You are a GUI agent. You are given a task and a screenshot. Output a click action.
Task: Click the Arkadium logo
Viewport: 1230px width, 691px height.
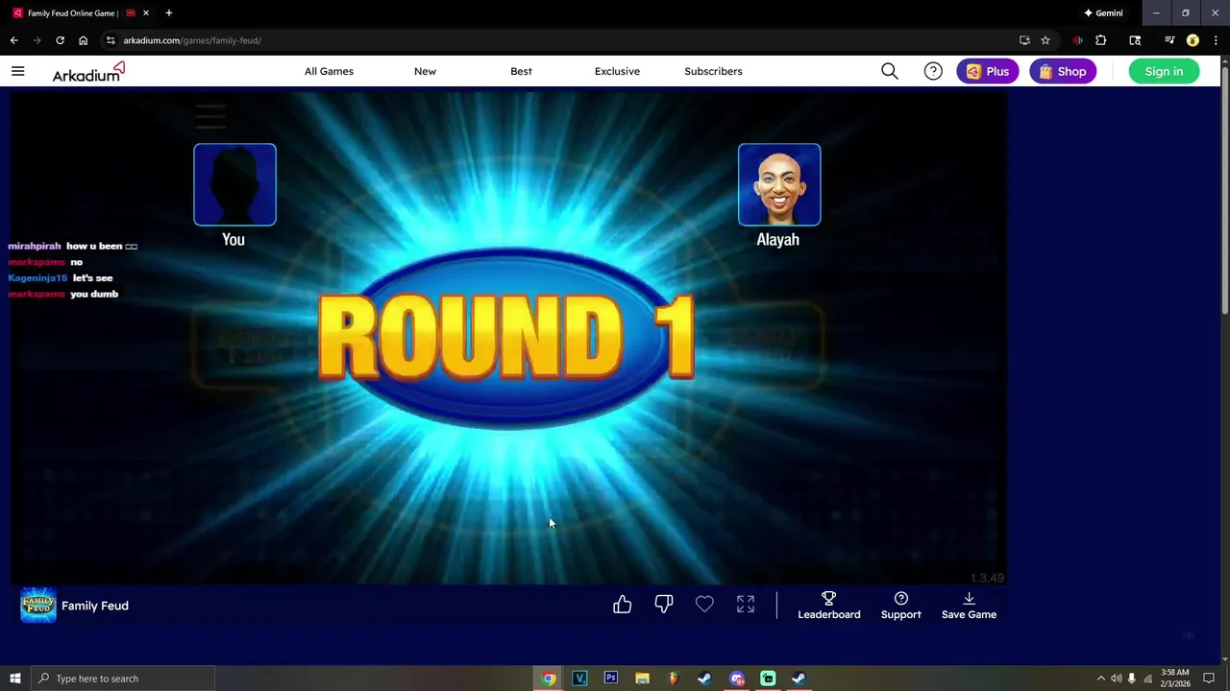click(x=88, y=72)
